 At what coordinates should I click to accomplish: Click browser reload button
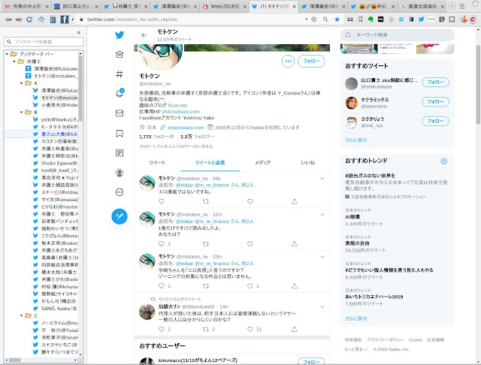[x=29, y=20]
